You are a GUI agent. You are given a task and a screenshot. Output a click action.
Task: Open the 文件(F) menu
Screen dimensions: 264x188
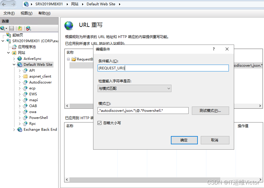point(9,13)
